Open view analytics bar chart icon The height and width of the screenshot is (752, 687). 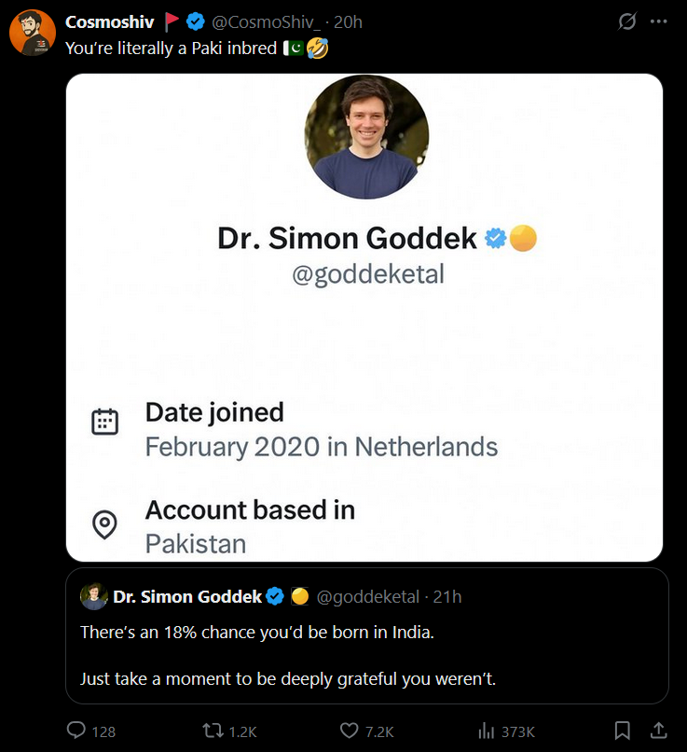pos(486,731)
